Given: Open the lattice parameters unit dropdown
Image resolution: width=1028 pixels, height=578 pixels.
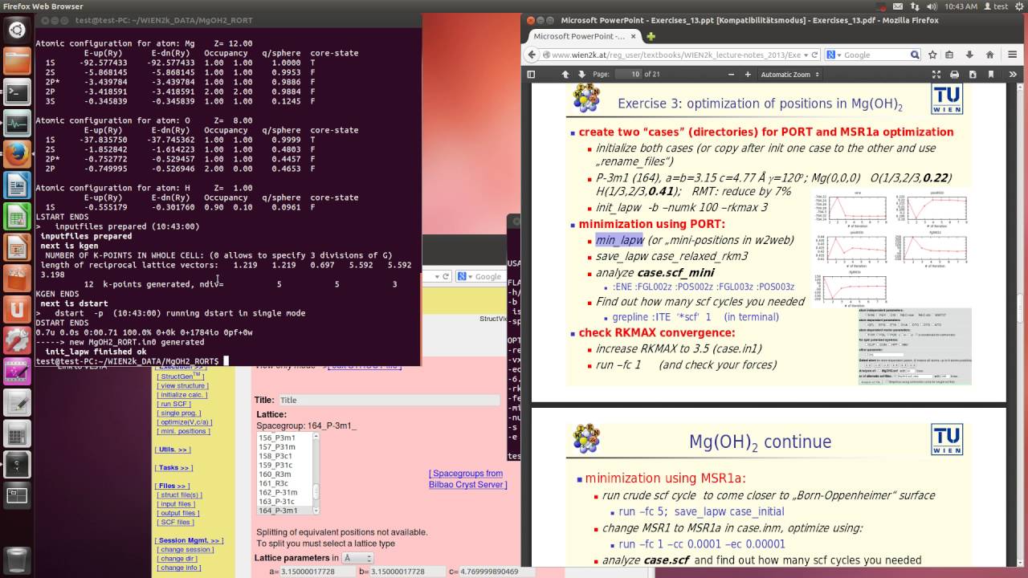Looking at the screenshot, I should [357, 558].
